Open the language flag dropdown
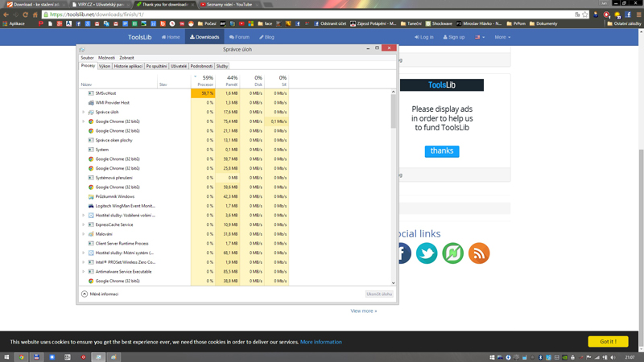 coord(479,37)
